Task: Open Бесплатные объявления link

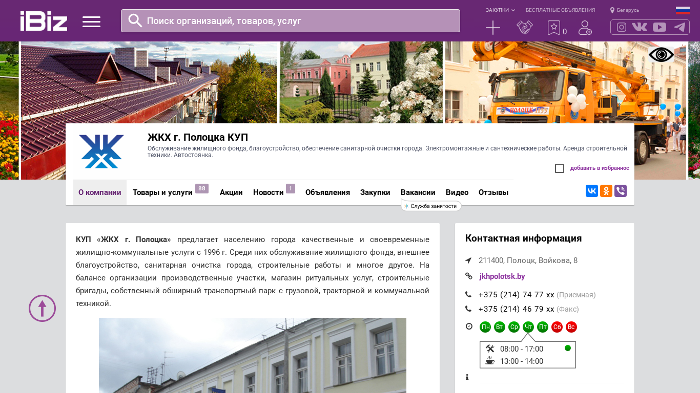Action: (560, 10)
